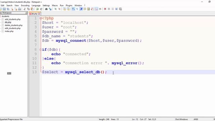Click the ANSI encoding status field
The height and width of the screenshot is (121, 215).
(196, 119)
